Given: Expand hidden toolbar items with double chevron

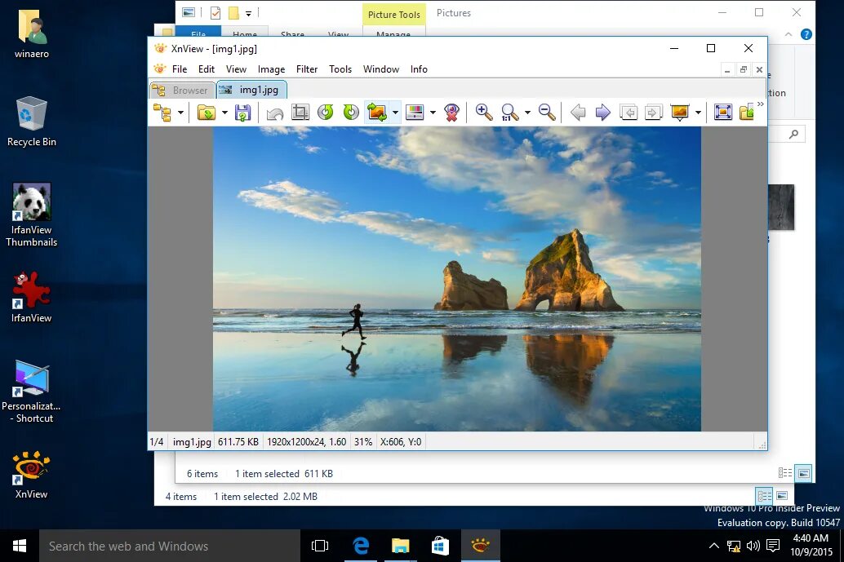Looking at the screenshot, I should tap(760, 104).
